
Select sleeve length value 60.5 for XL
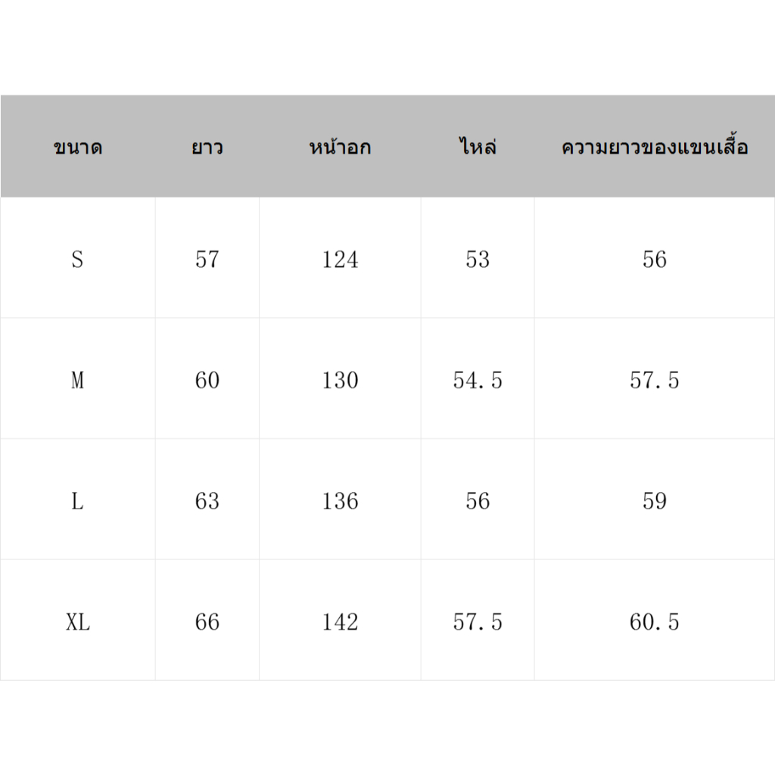pyautogui.click(x=655, y=622)
